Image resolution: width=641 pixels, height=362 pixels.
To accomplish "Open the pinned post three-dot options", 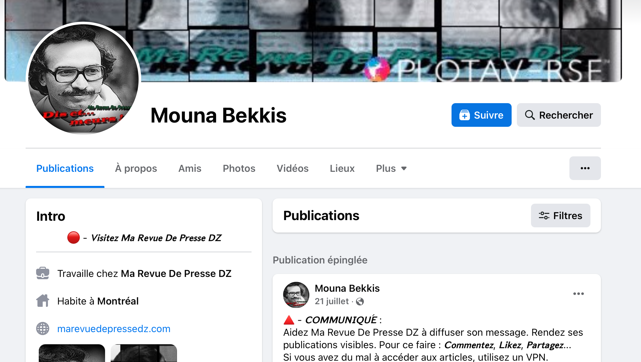I will point(579,294).
